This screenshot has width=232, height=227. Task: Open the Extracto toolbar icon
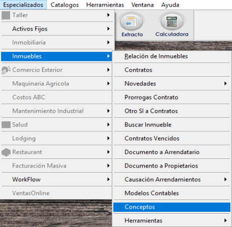pyautogui.click(x=132, y=25)
